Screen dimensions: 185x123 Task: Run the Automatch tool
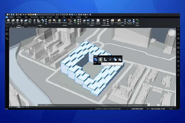tap(54, 21)
